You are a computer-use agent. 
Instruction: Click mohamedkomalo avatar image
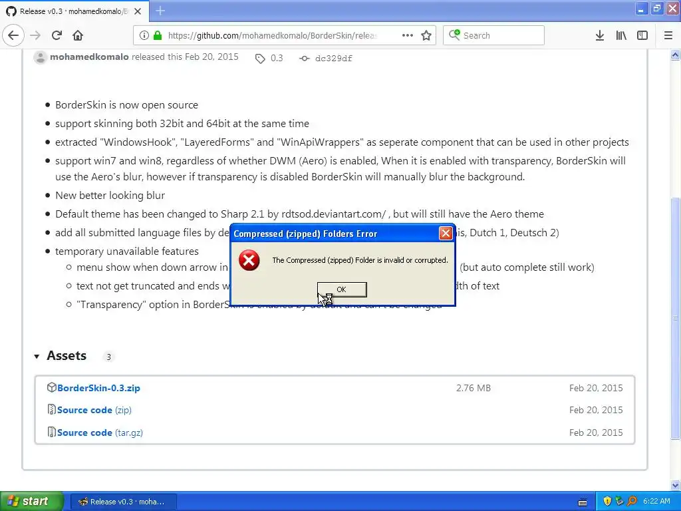pos(40,57)
